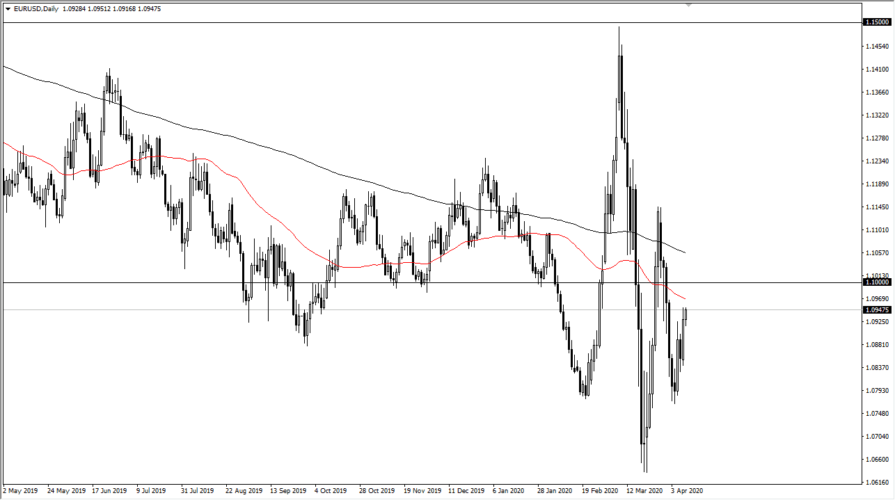Click the 1.14100 value on price axis

pos(878,70)
